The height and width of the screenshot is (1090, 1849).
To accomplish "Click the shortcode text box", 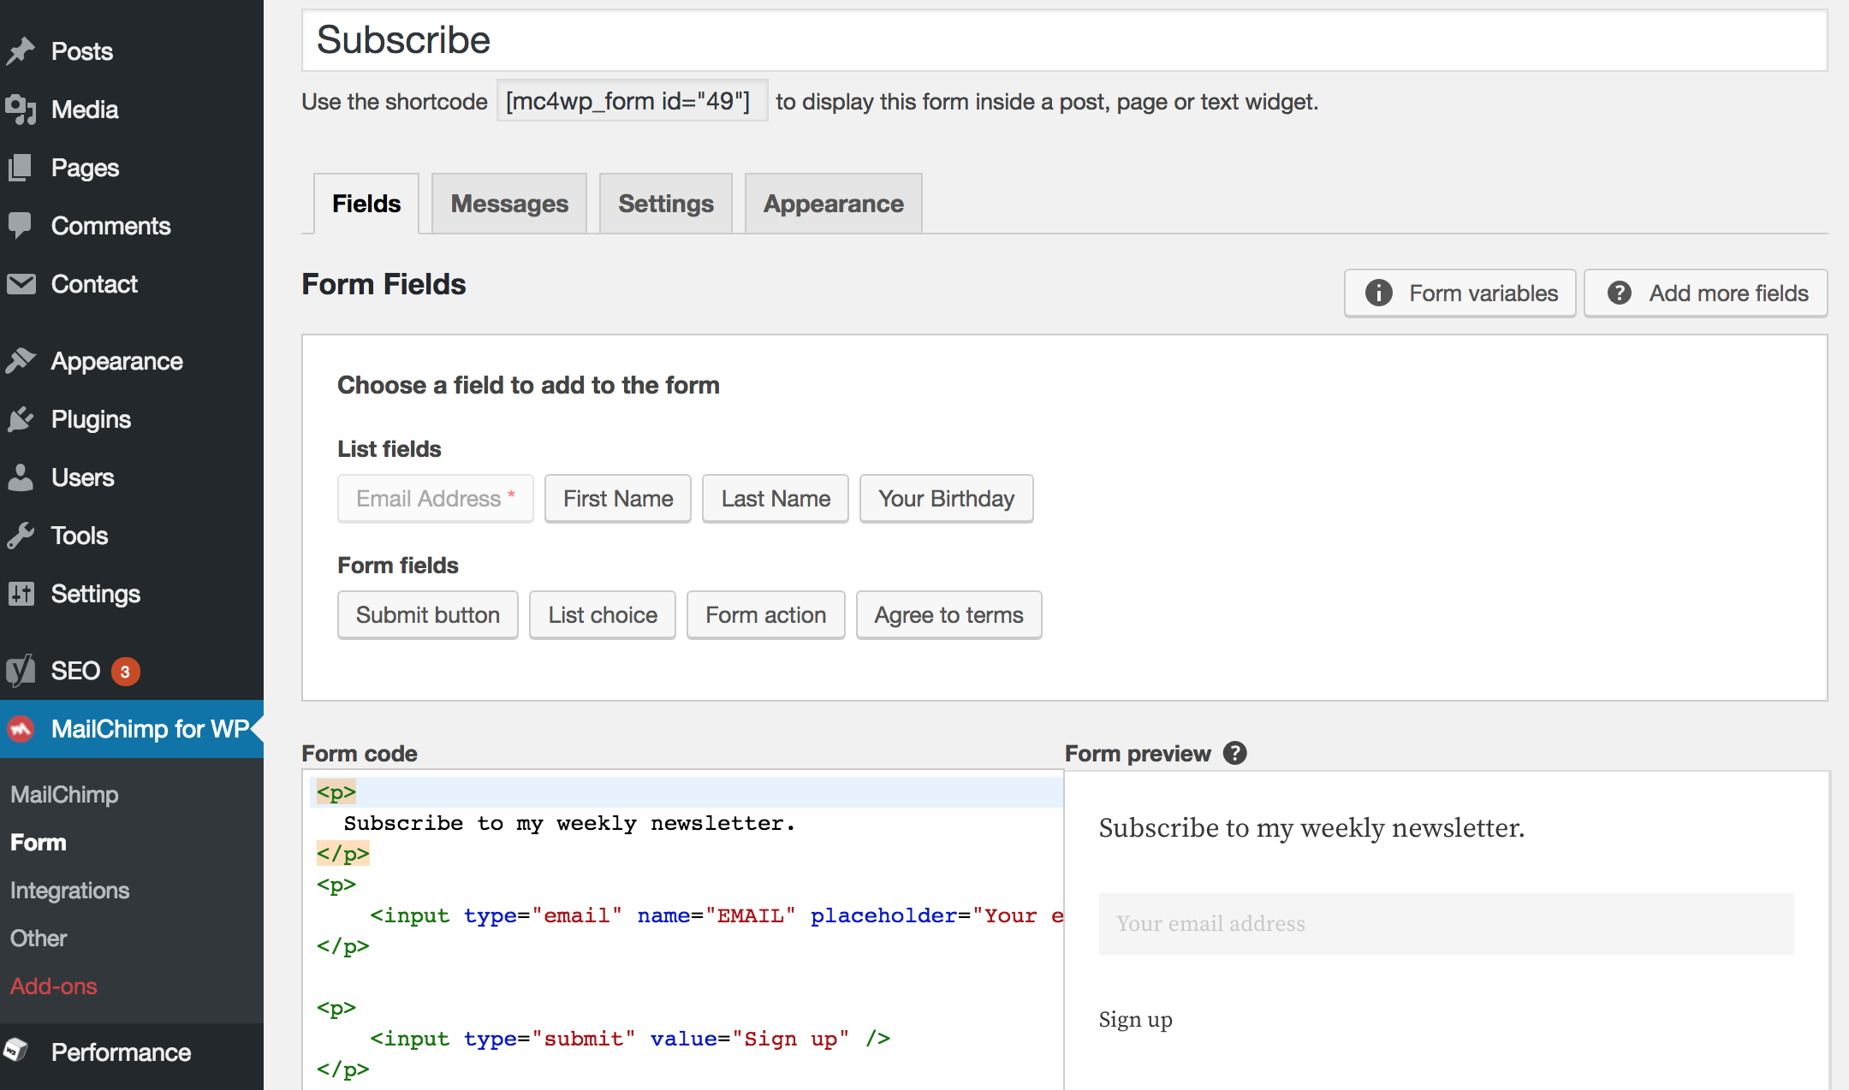I will [632, 101].
